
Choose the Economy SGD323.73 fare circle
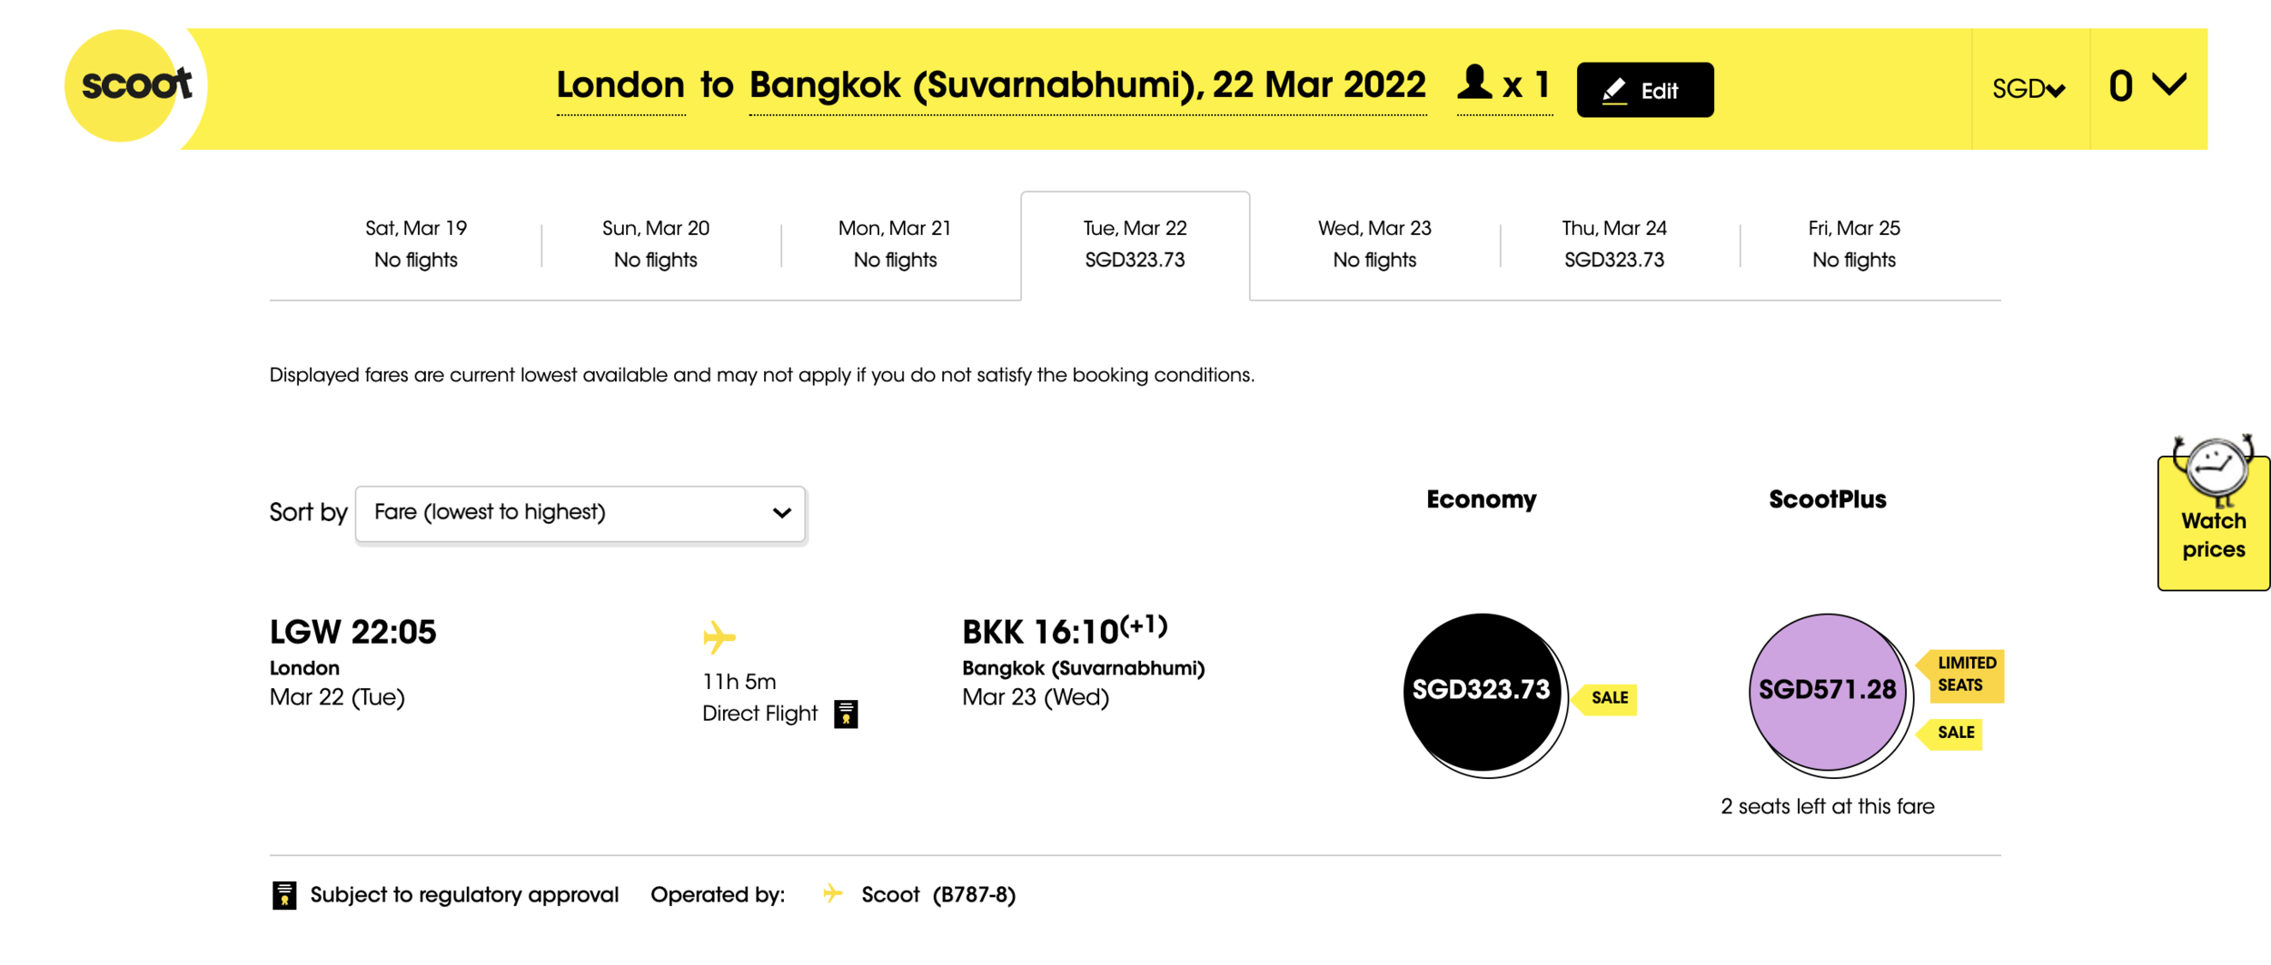tap(1481, 691)
